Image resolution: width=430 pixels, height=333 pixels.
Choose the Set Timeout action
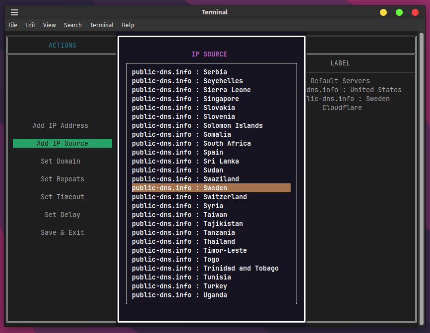[x=62, y=197]
